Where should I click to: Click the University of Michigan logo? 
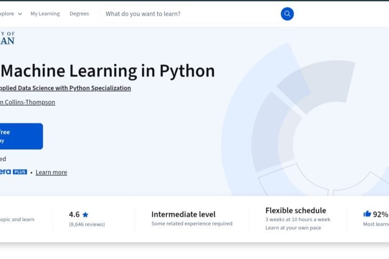[x=7, y=38]
